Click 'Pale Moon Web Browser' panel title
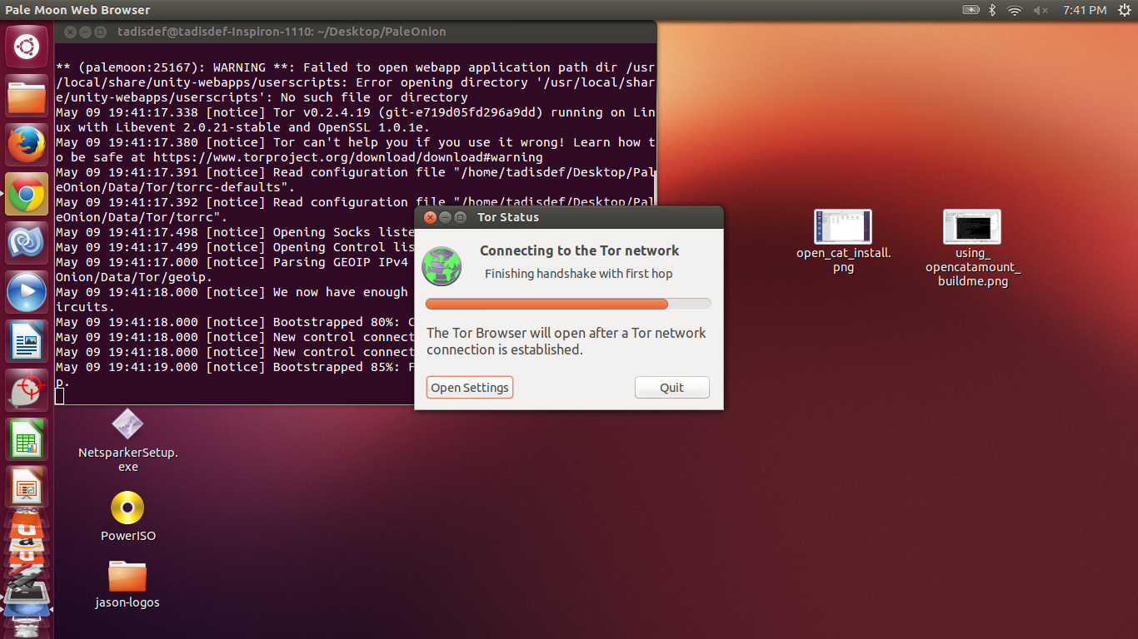 77,10
